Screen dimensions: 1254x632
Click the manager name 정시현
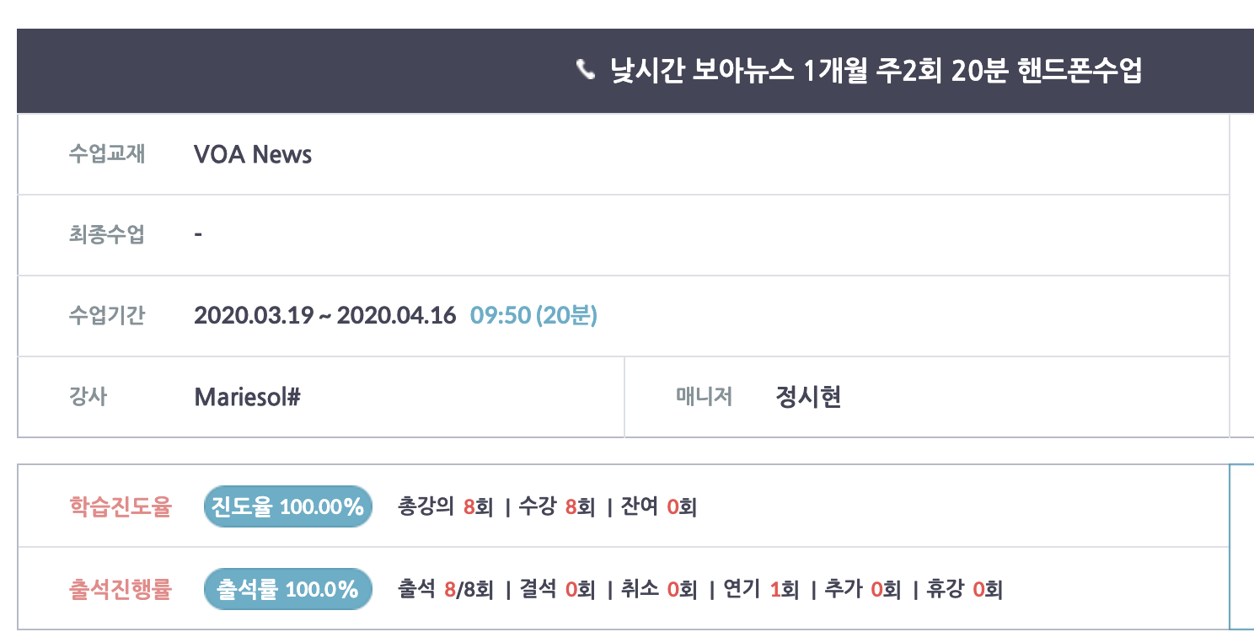[808, 397]
